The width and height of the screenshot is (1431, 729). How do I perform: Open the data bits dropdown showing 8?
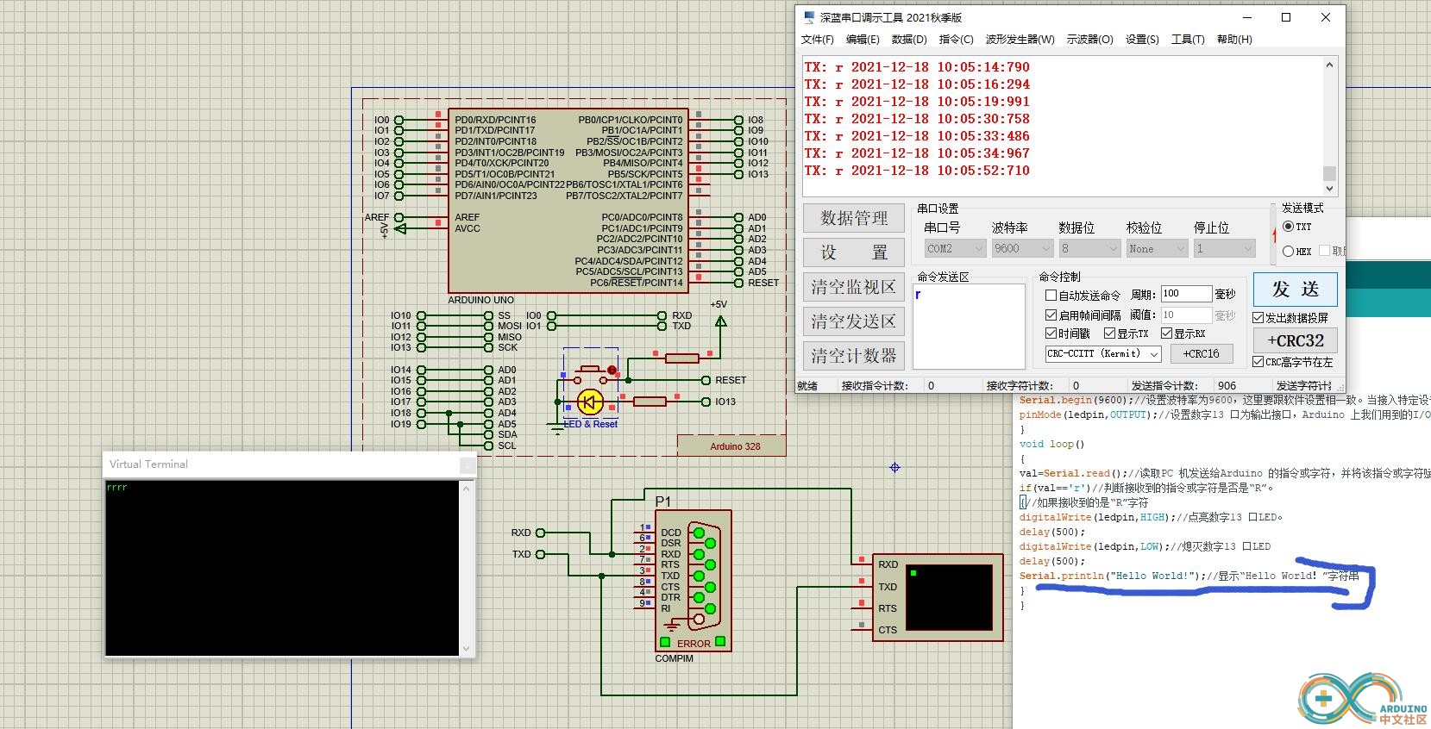1089,248
